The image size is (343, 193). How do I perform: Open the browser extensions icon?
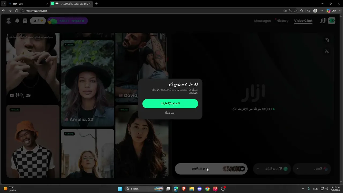(302, 11)
